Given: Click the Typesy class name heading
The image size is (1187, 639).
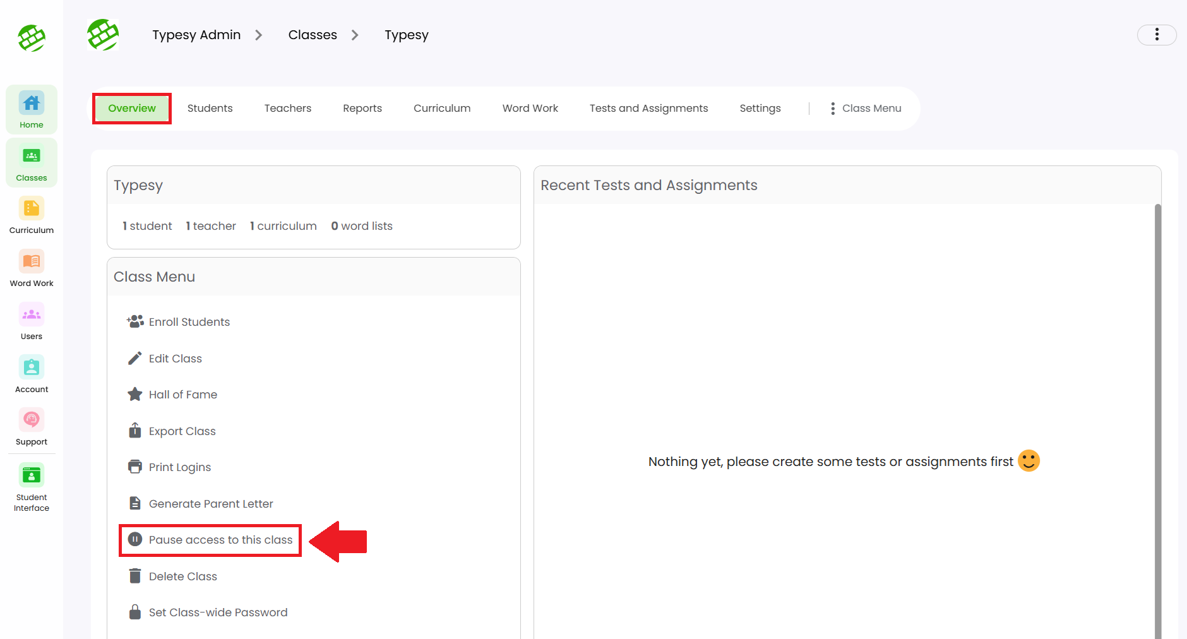Looking at the screenshot, I should pos(138,185).
